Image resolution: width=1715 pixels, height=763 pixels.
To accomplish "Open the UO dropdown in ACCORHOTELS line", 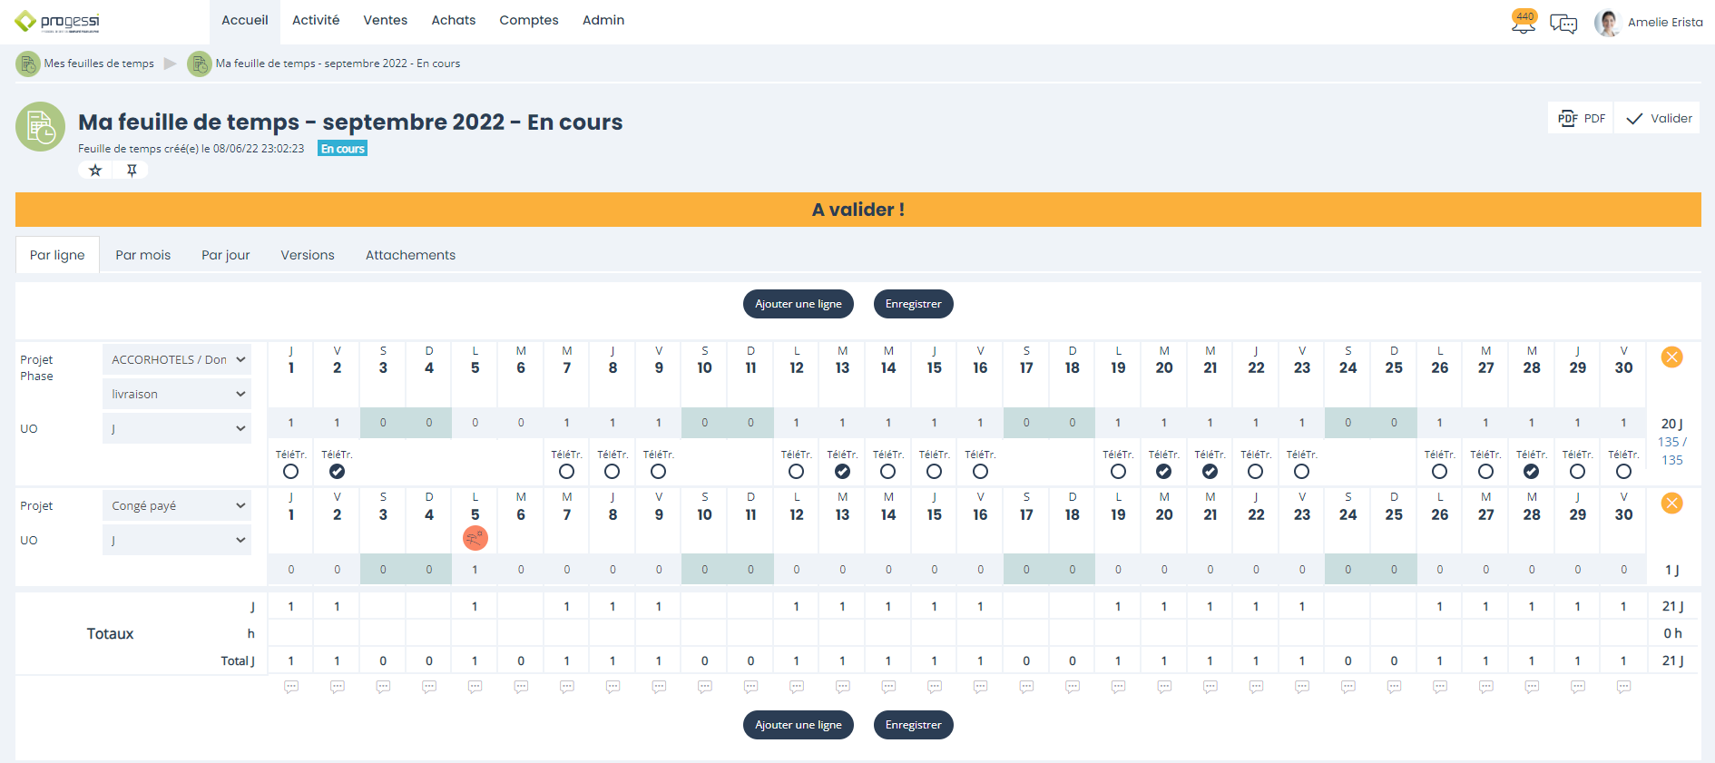I will (x=177, y=428).
